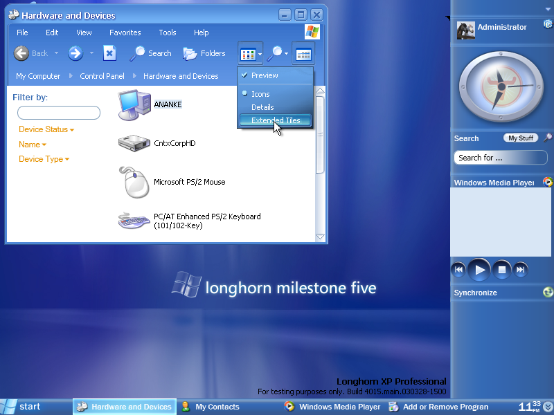Switch to Windows Media Player taskbar button
The height and width of the screenshot is (415, 554).
coord(333,407)
